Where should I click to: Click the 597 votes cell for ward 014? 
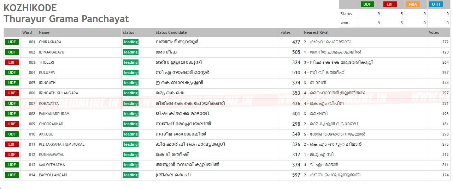pos(296,175)
